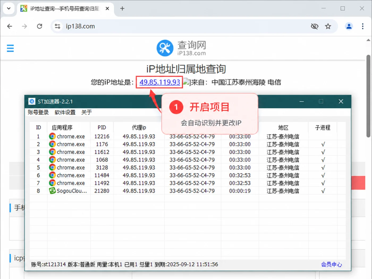Open site information icon in address bar
The width and height of the screenshot is (372, 279).
click(x=57, y=26)
